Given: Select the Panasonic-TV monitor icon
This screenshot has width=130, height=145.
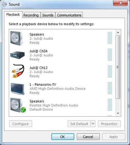Looking at the screenshot, I should (18, 89).
